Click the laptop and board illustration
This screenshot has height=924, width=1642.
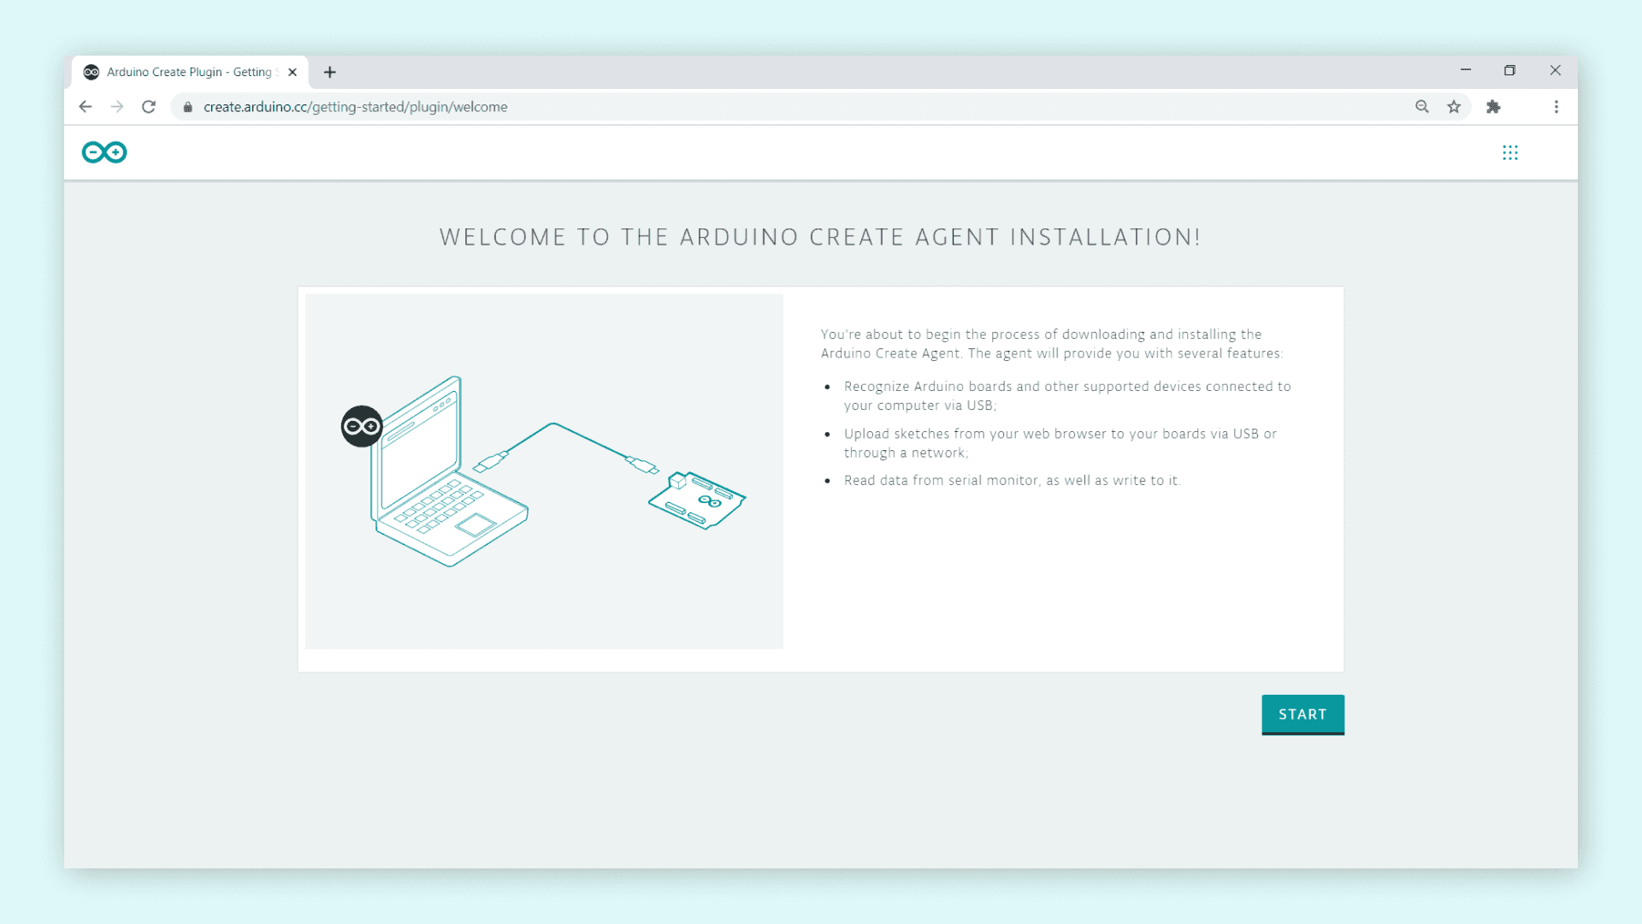pyautogui.click(x=544, y=471)
